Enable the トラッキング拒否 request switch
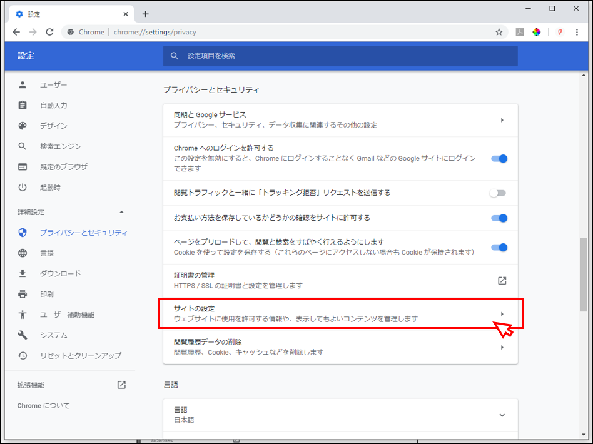The height and width of the screenshot is (444, 593). point(498,193)
